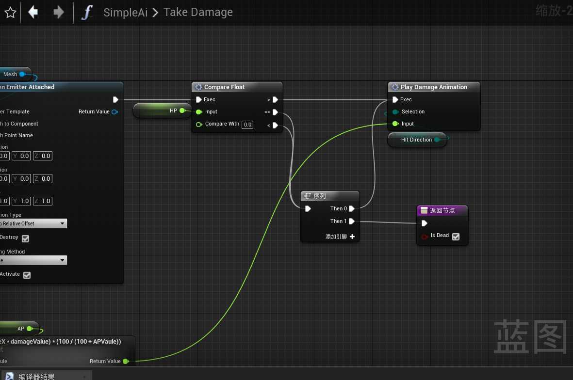Viewport: 573px width, 380px height.
Task: Click math expression Return Value pin
Action: [126, 361]
